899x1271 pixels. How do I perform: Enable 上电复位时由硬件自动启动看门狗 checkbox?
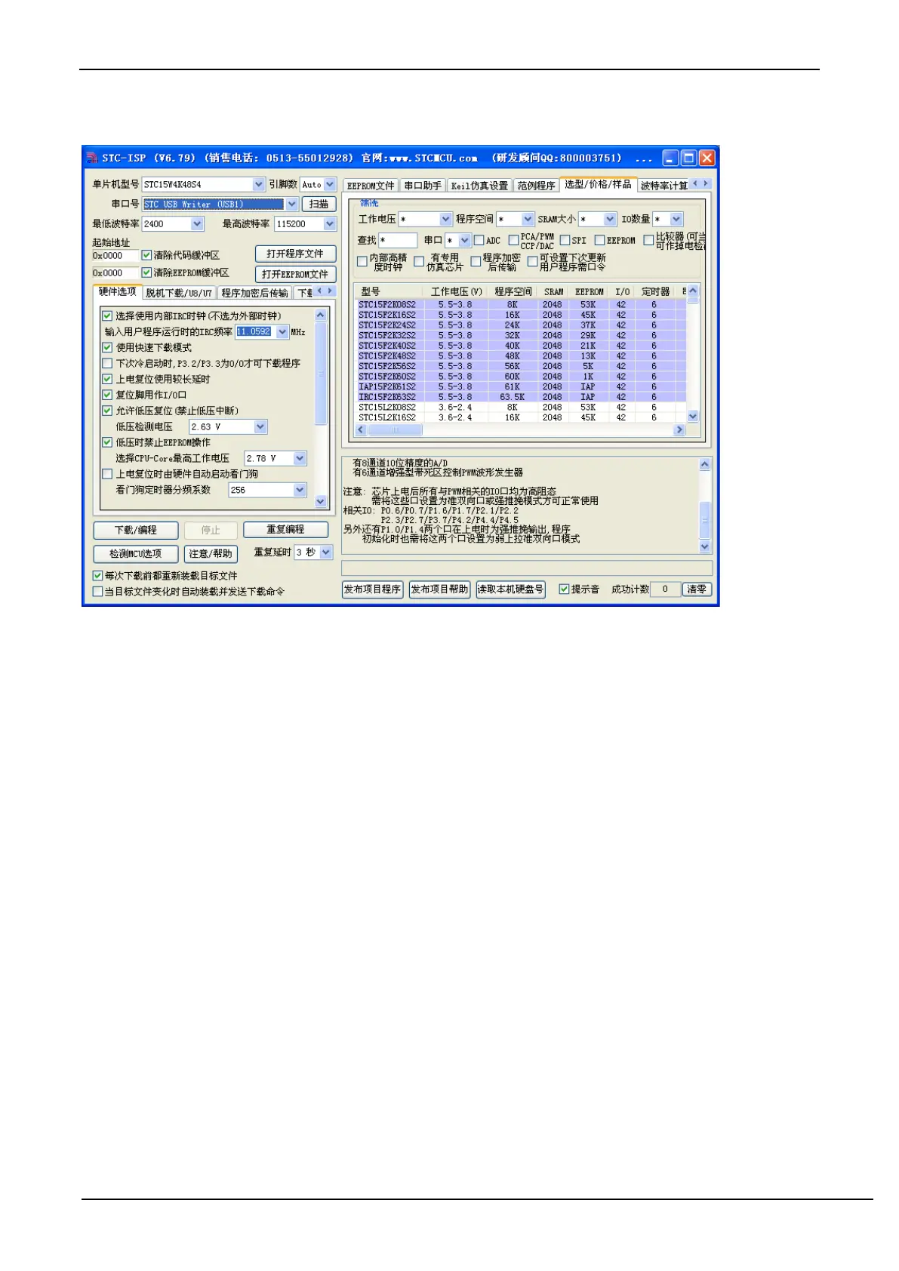[x=107, y=474]
